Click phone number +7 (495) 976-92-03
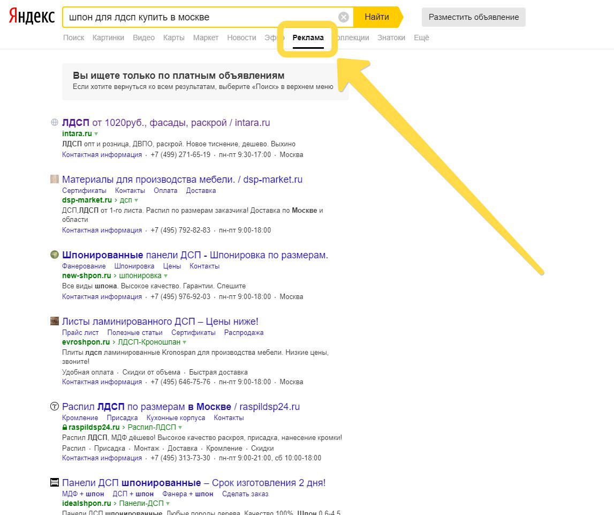The height and width of the screenshot is (515, 614). click(180, 297)
